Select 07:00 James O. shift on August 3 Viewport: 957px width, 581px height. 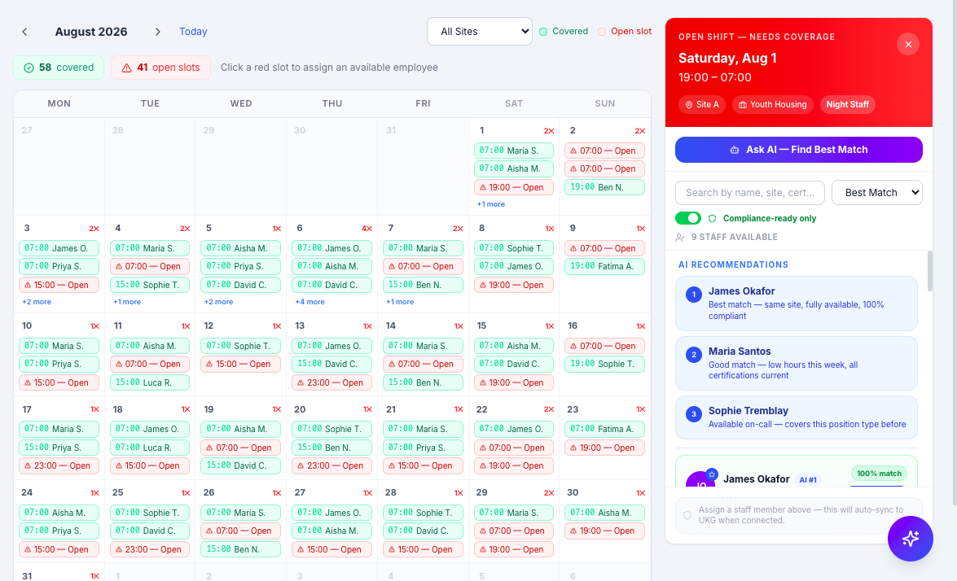pos(59,248)
